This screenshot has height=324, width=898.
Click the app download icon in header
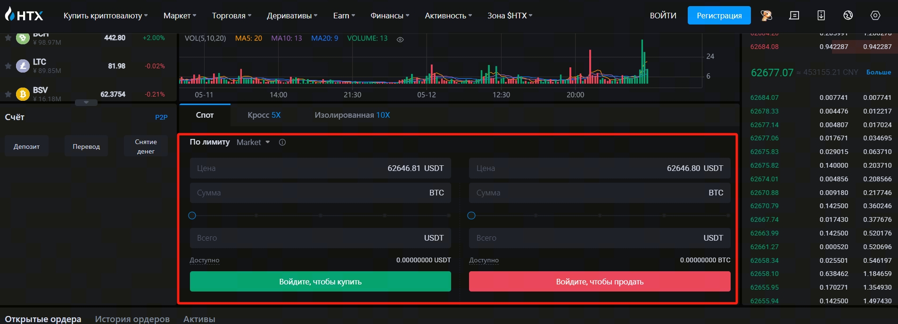[x=821, y=16]
